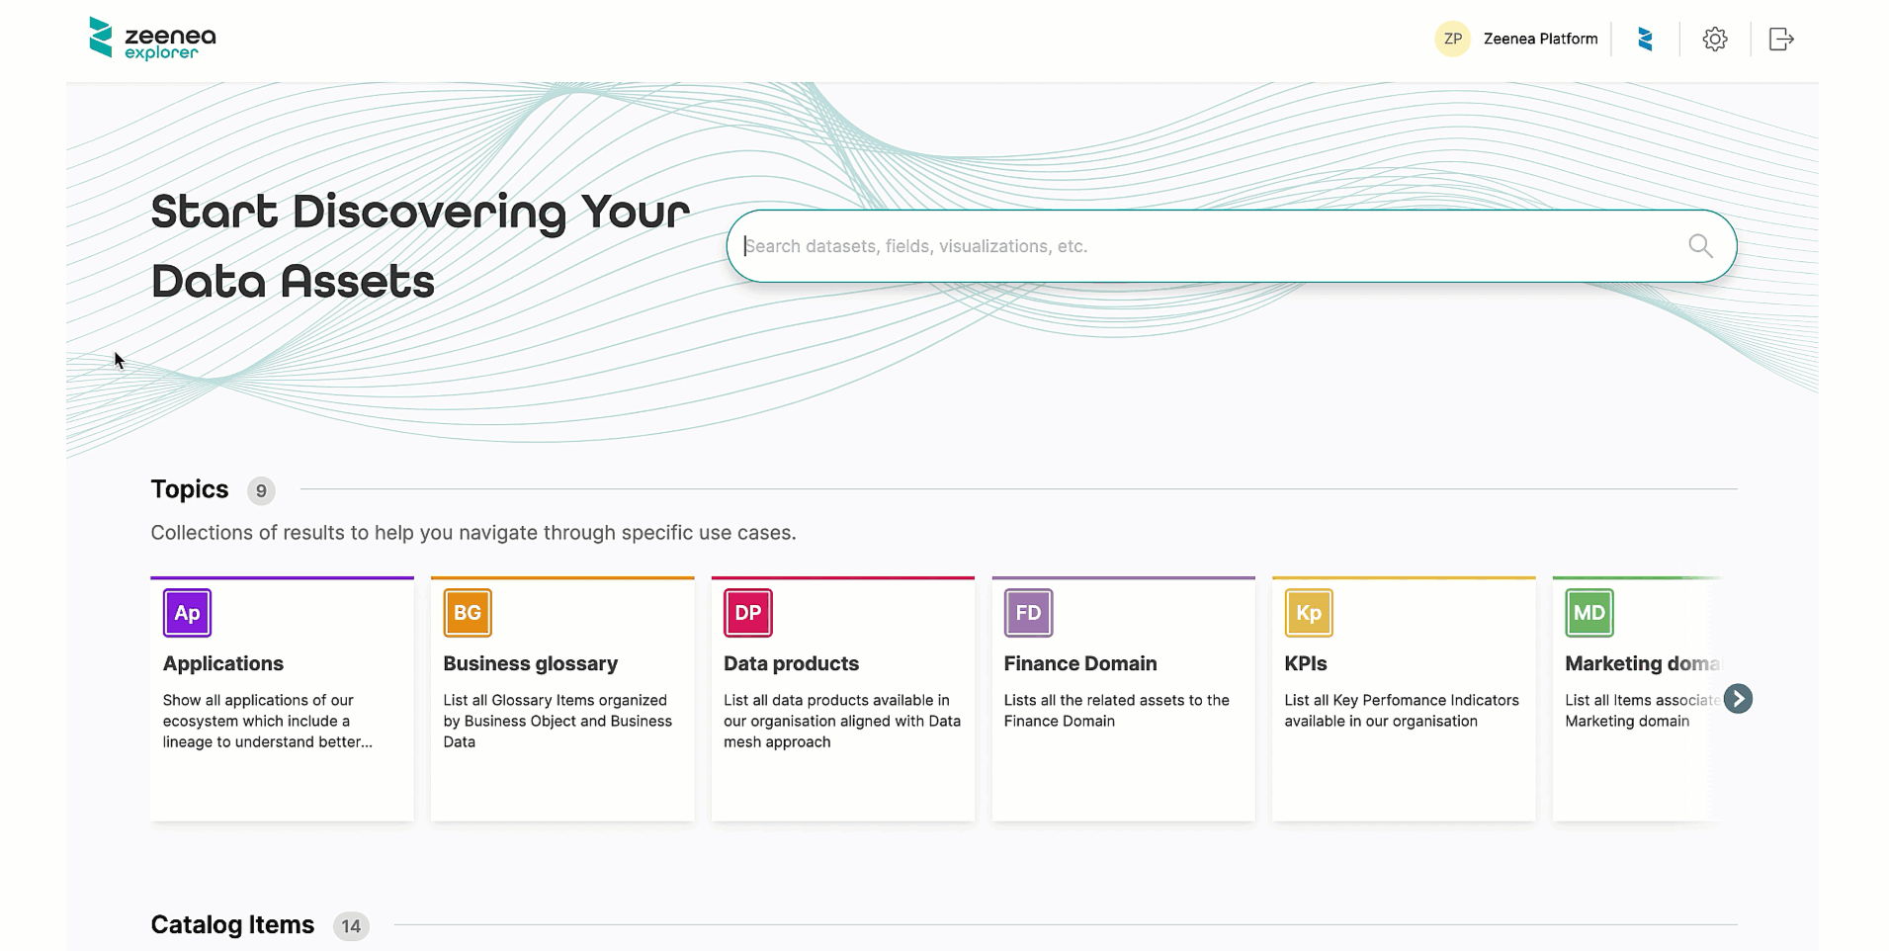
Task: Select the Business glossary BG icon
Action: tap(467, 613)
